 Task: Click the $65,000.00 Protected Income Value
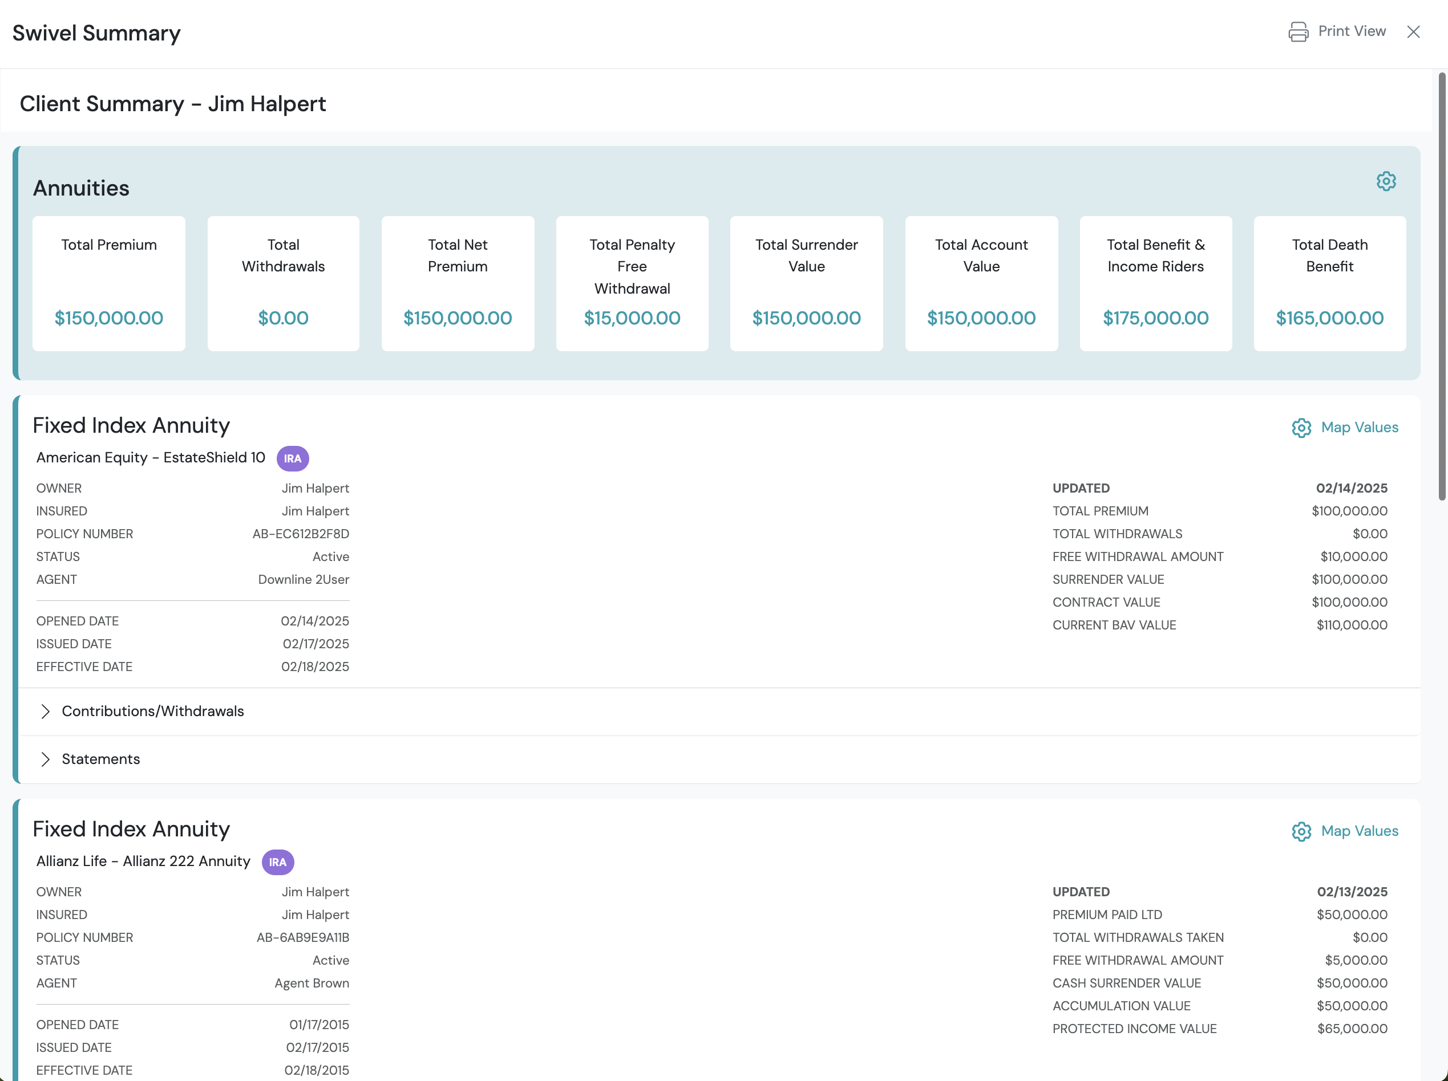pos(1352,1029)
